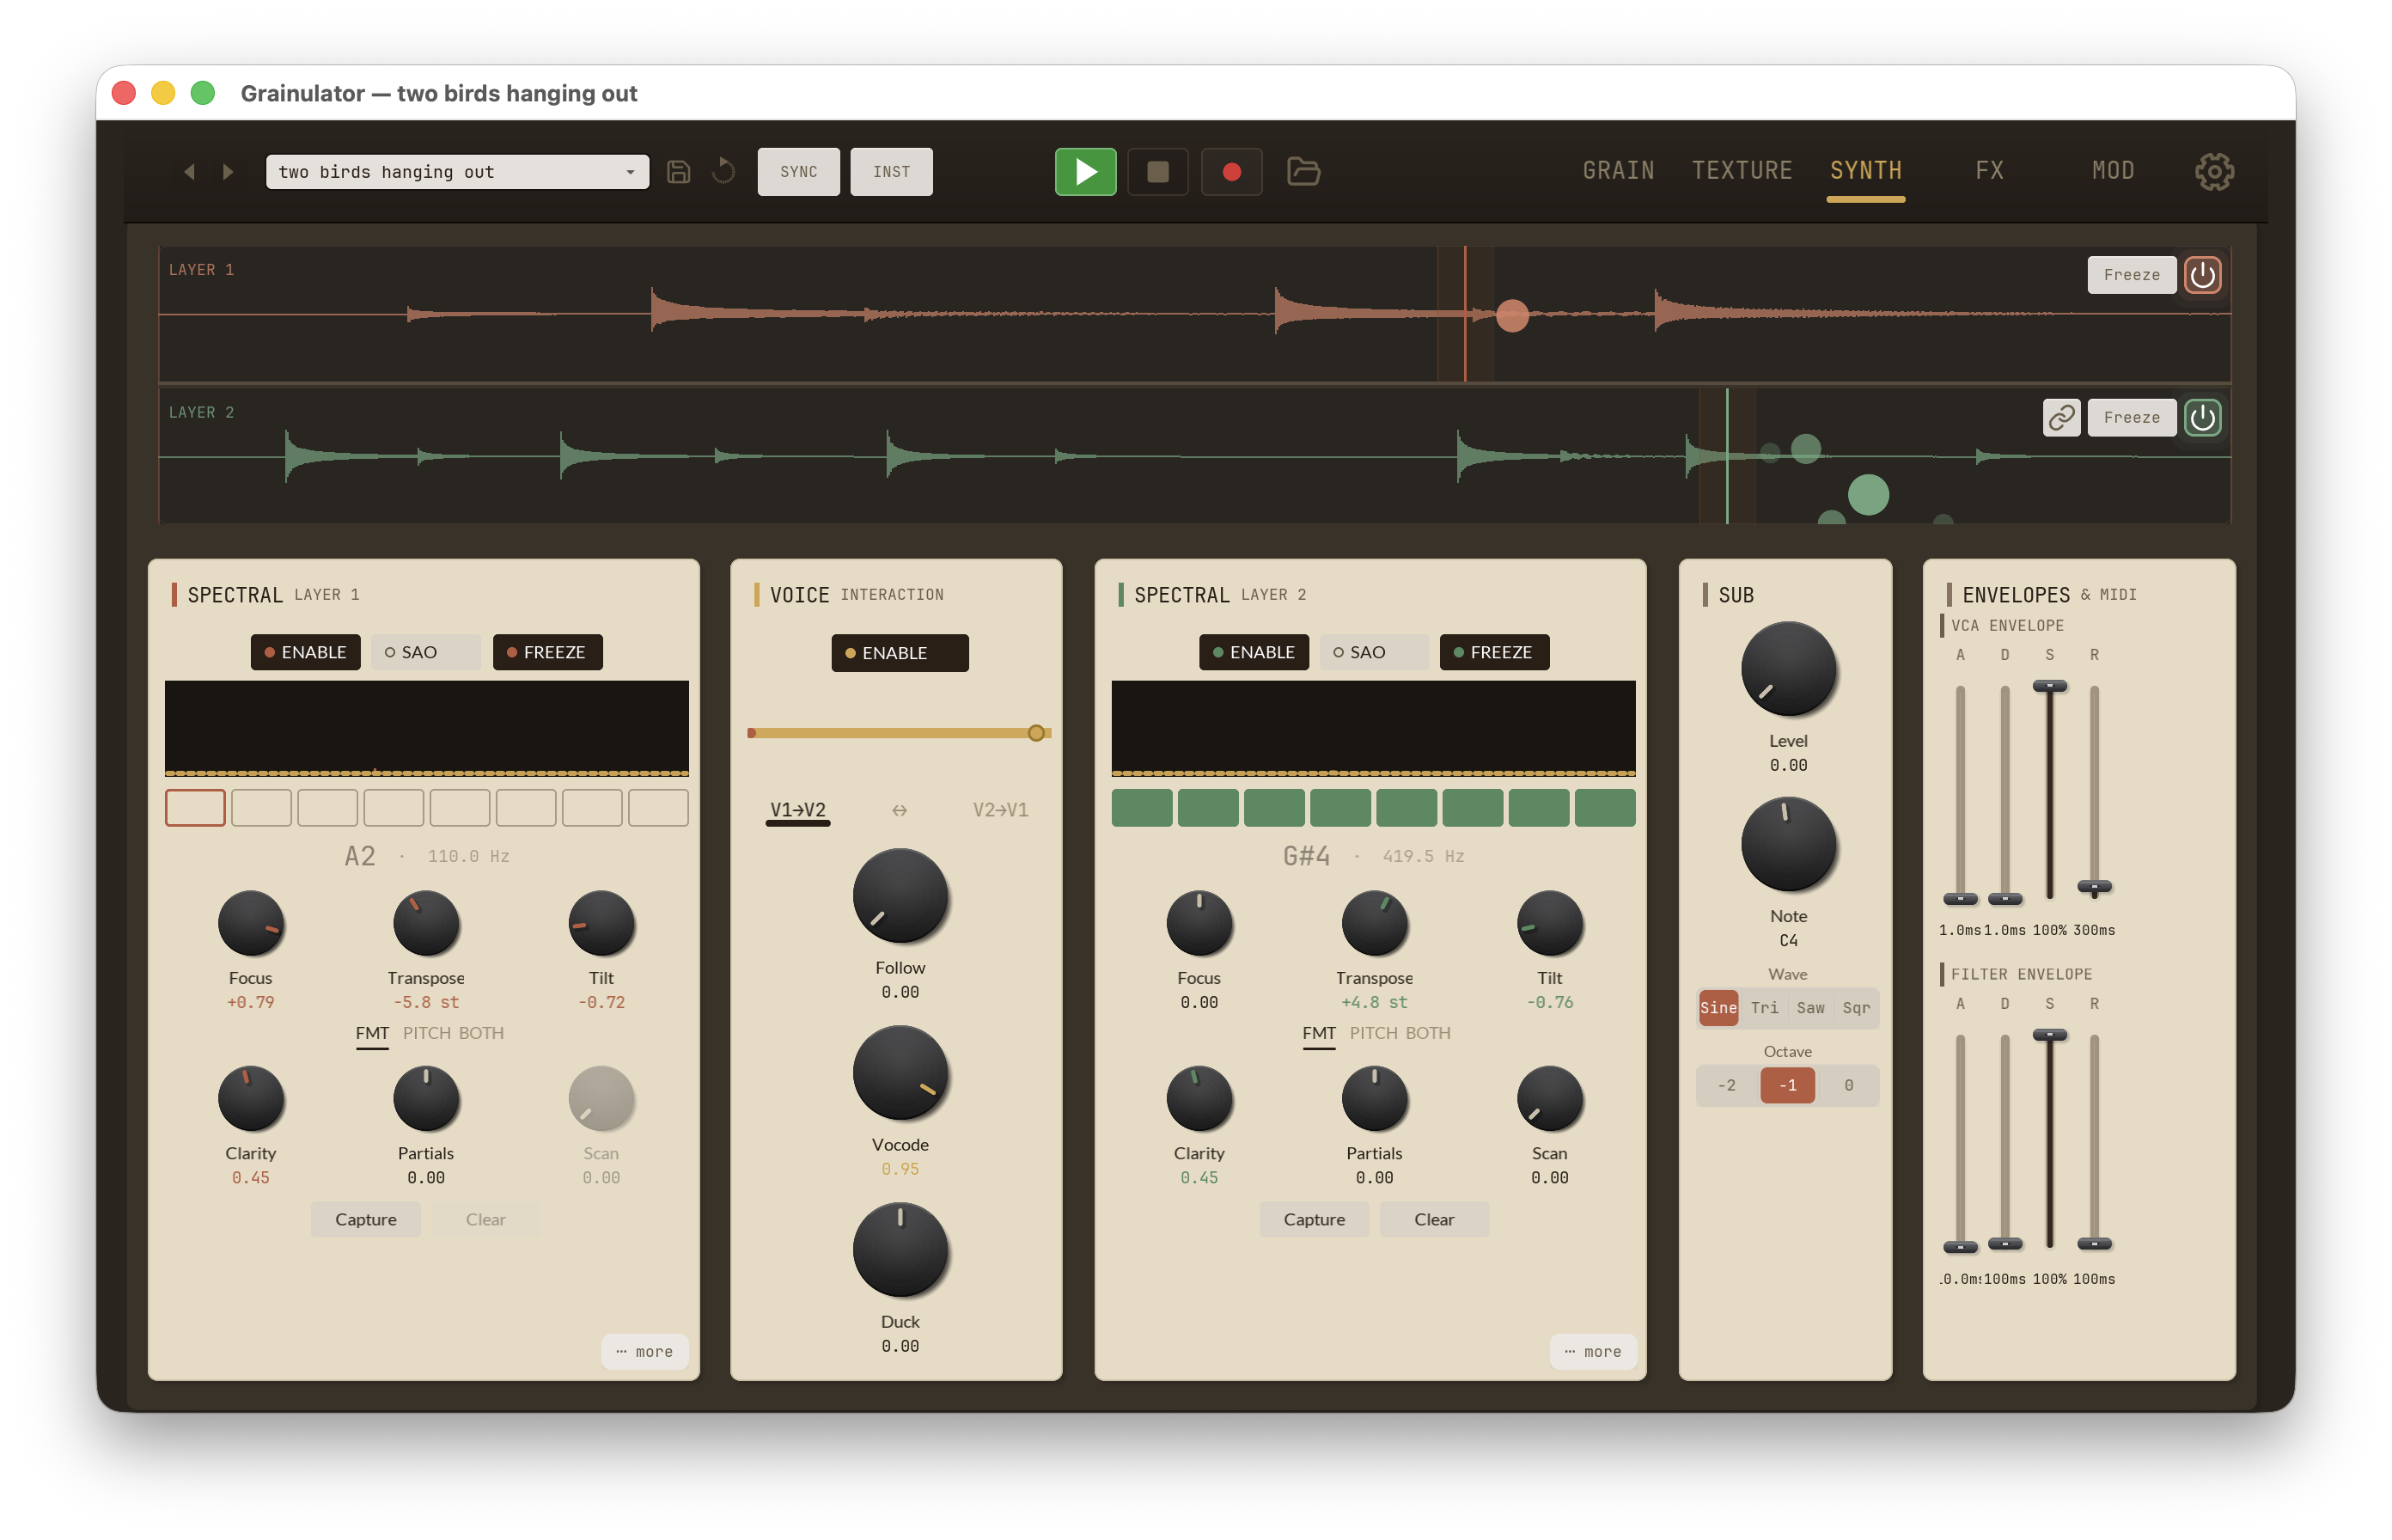Toggle Layer 1 power button
The image size is (2392, 1540).
point(2202,275)
